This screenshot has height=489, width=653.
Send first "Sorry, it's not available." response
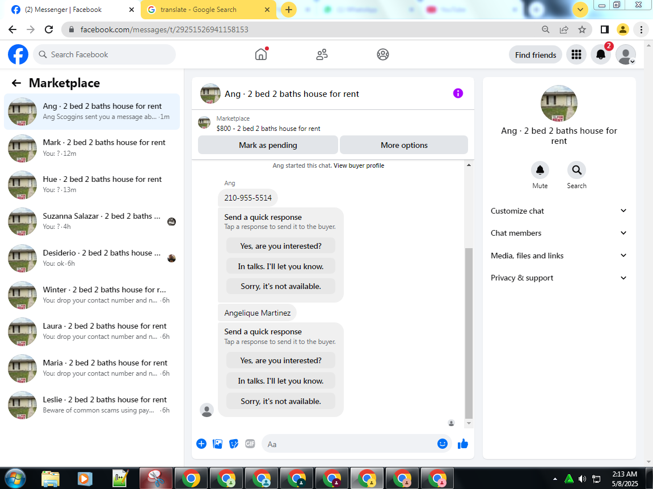(x=281, y=287)
